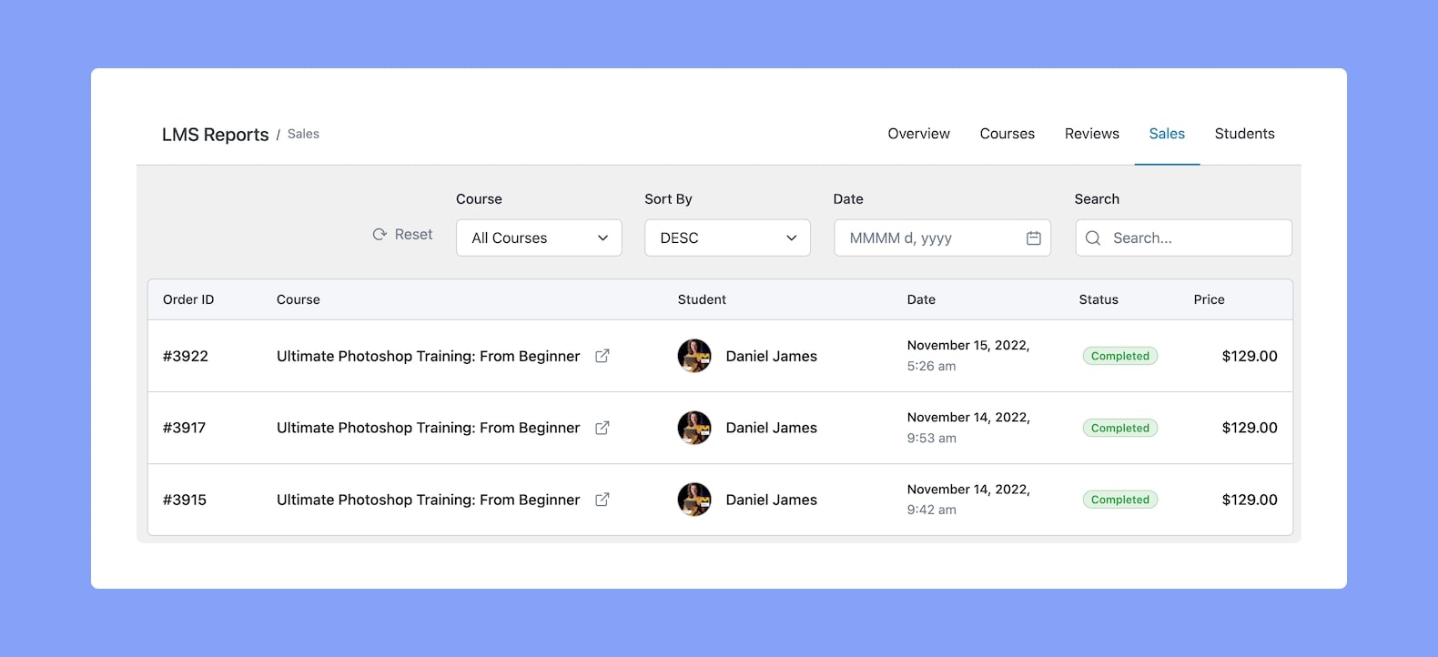Click course title in order #3915 row
The width and height of the screenshot is (1438, 657).
tap(428, 500)
